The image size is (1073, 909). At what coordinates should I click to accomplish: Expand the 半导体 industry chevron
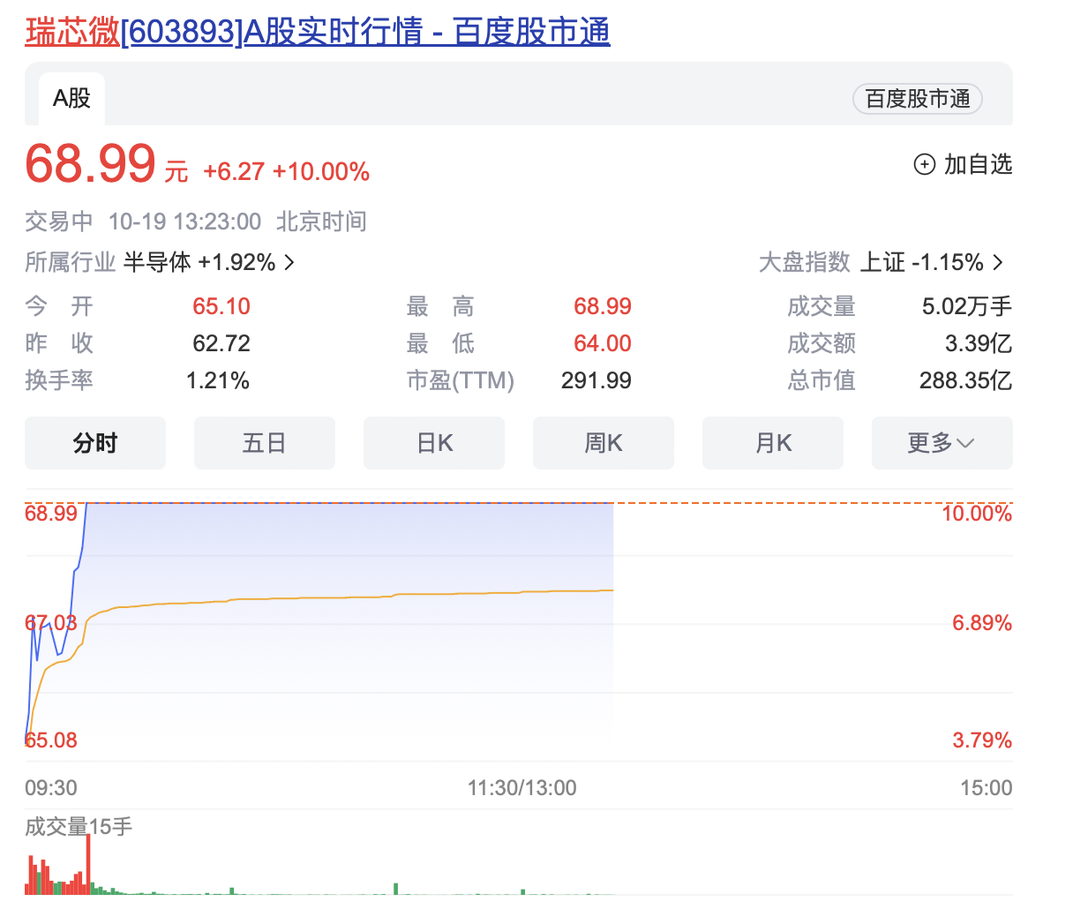pyautogui.click(x=289, y=263)
